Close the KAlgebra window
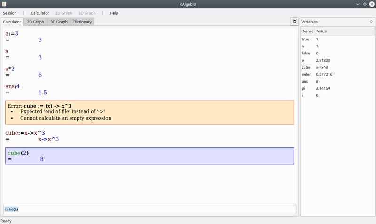This screenshot has width=376, height=224. (372, 4)
